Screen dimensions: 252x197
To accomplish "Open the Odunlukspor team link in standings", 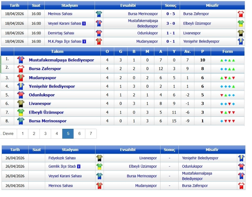I will (x=42, y=95).
